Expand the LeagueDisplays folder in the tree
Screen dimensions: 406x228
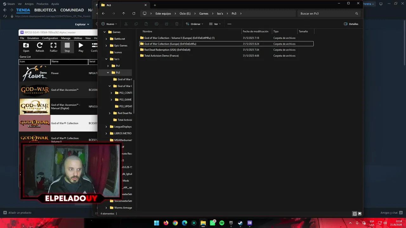coord(106,127)
